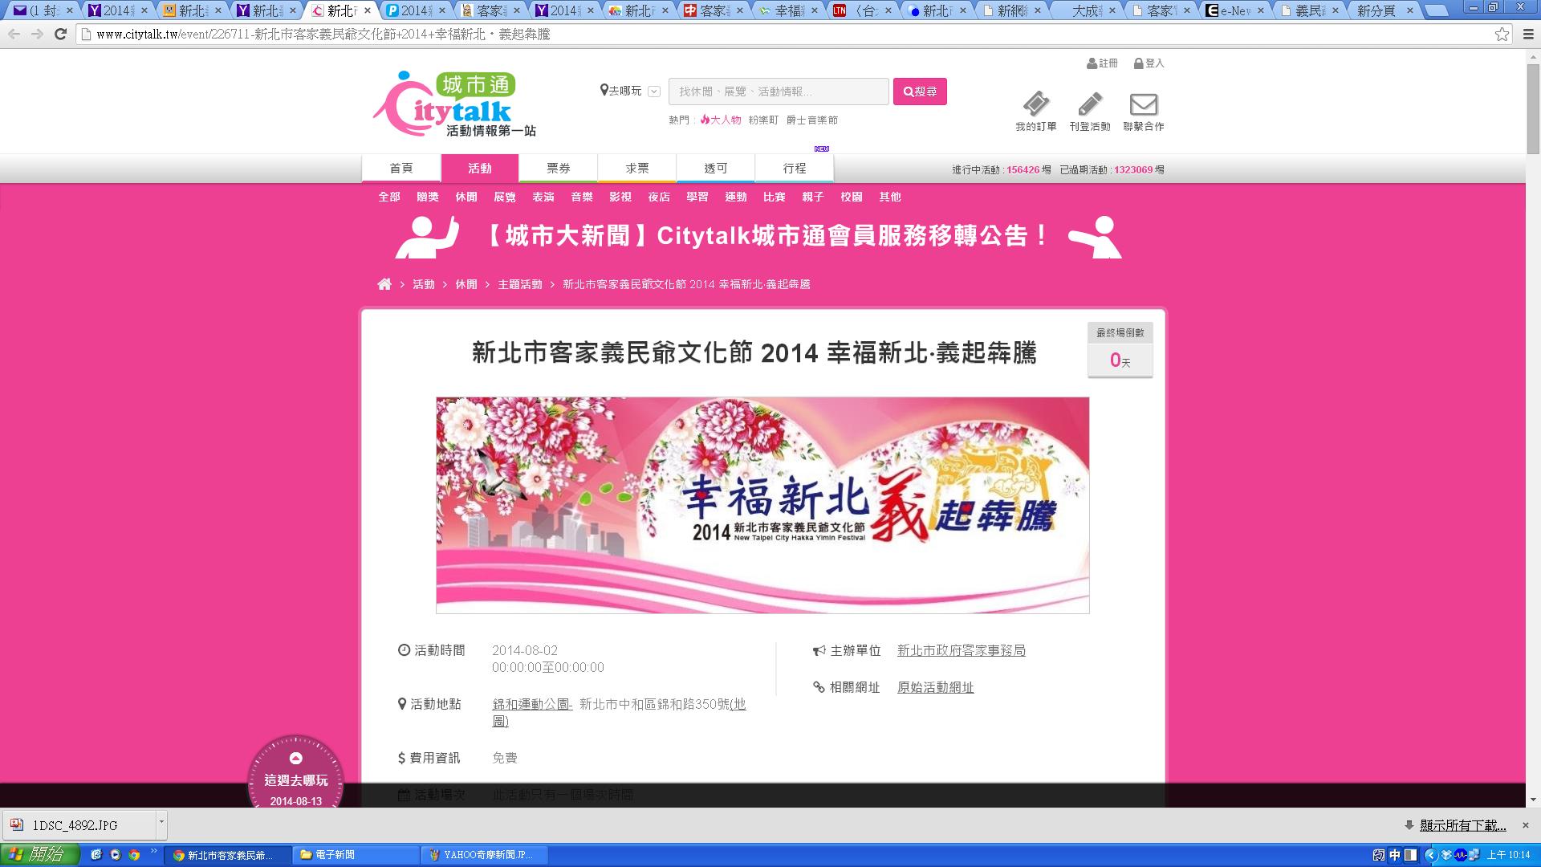Select the 求票 nav tab
Image resolution: width=1541 pixels, height=867 pixels.
637,169
